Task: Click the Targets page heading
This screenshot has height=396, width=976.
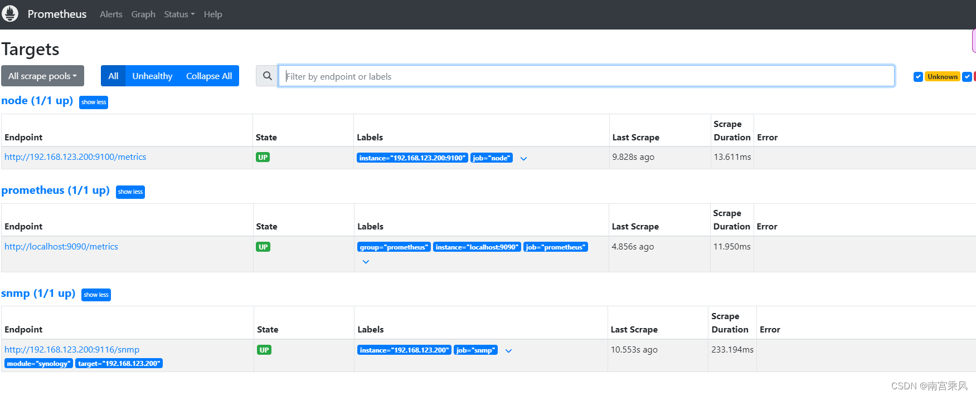Action: point(31,50)
